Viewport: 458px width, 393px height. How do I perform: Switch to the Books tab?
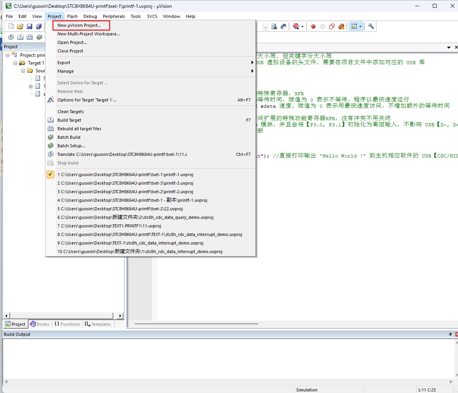point(40,324)
